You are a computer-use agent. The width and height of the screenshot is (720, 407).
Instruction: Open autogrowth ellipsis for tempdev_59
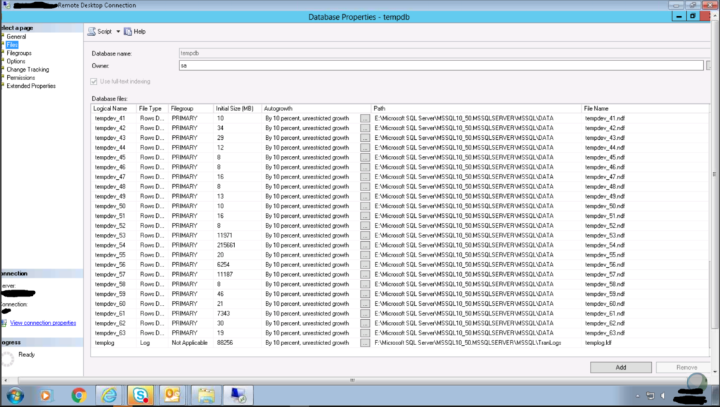pyautogui.click(x=365, y=294)
